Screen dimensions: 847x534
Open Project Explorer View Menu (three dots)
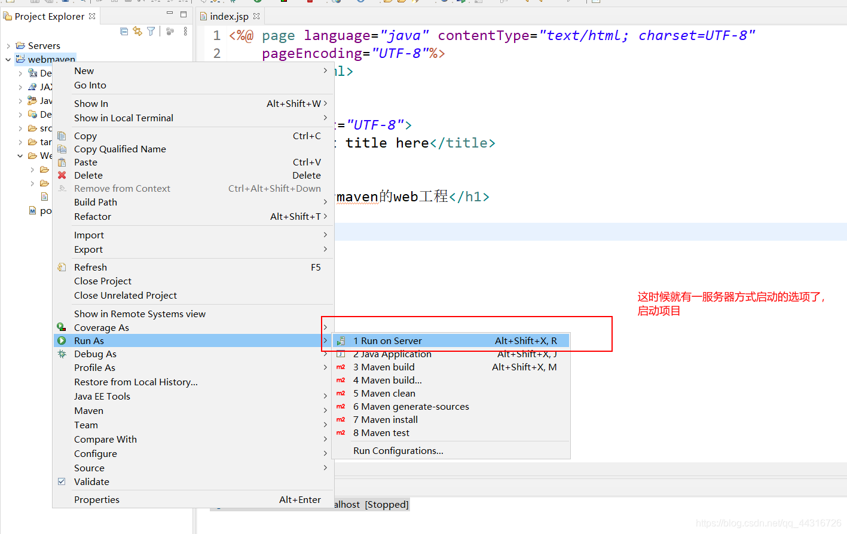[x=185, y=31]
